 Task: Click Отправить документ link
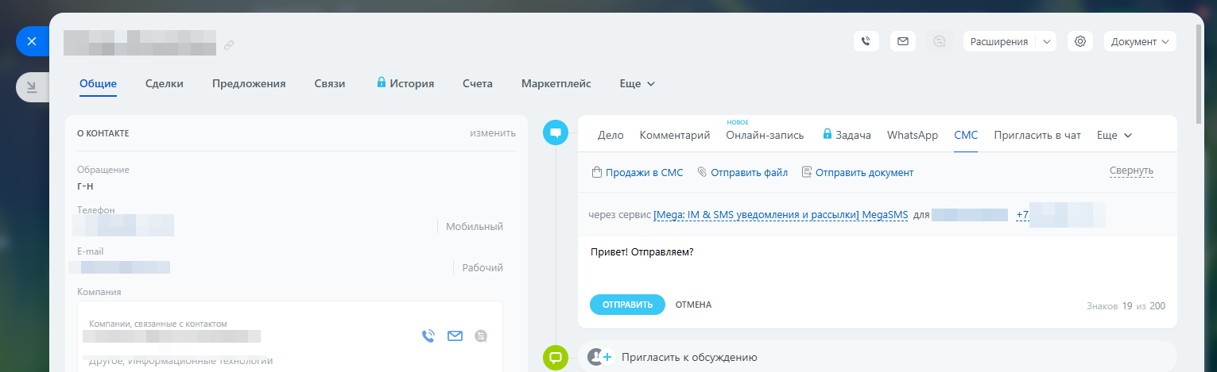858,172
